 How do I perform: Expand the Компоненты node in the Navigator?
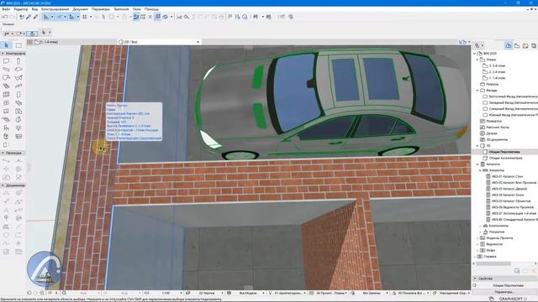pos(480,226)
